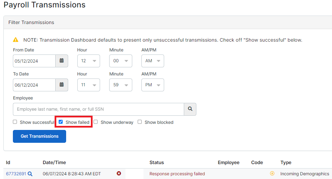332x179 pixels.
Task: Expand the To Date AM/PM dropdown
Action: 153,85
